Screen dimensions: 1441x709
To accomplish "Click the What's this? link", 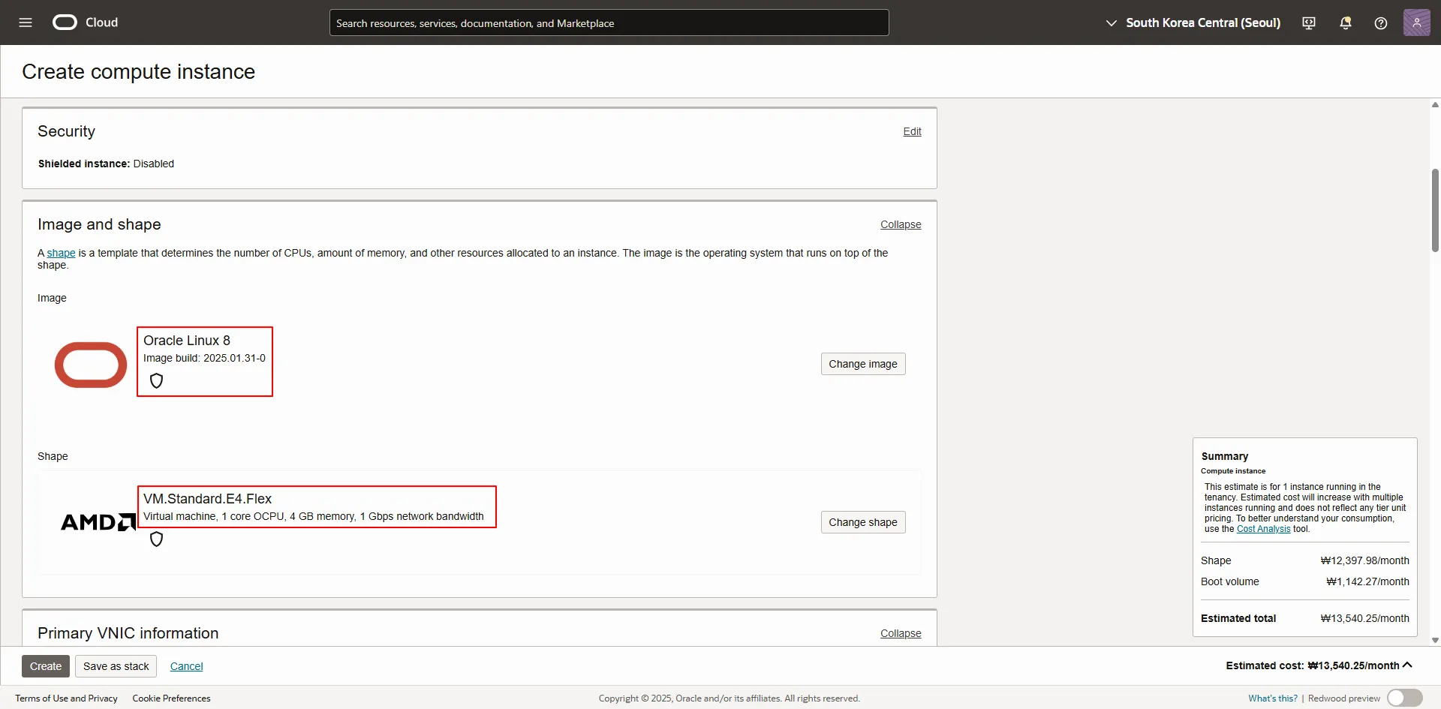I will point(1273,698).
